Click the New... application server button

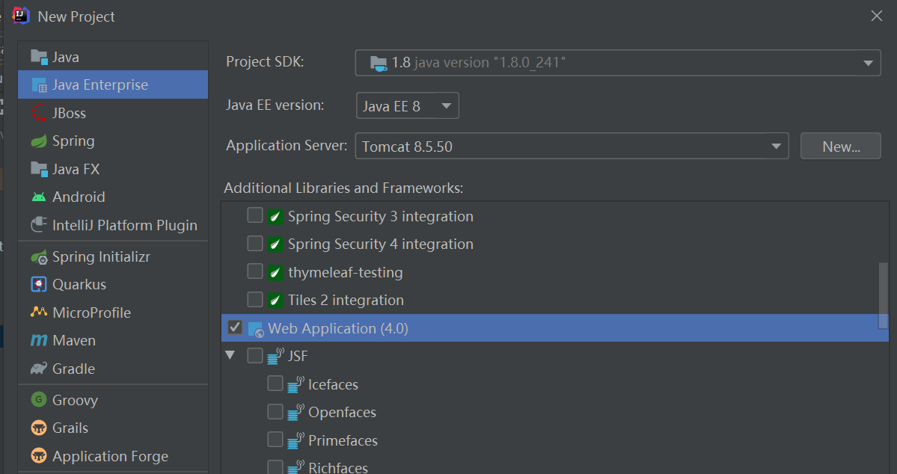(840, 147)
